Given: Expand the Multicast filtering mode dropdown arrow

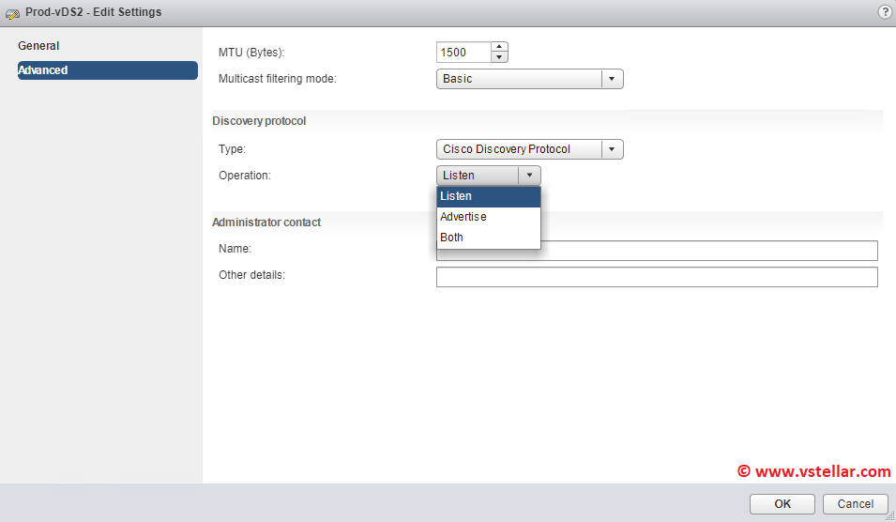Looking at the screenshot, I should (612, 79).
